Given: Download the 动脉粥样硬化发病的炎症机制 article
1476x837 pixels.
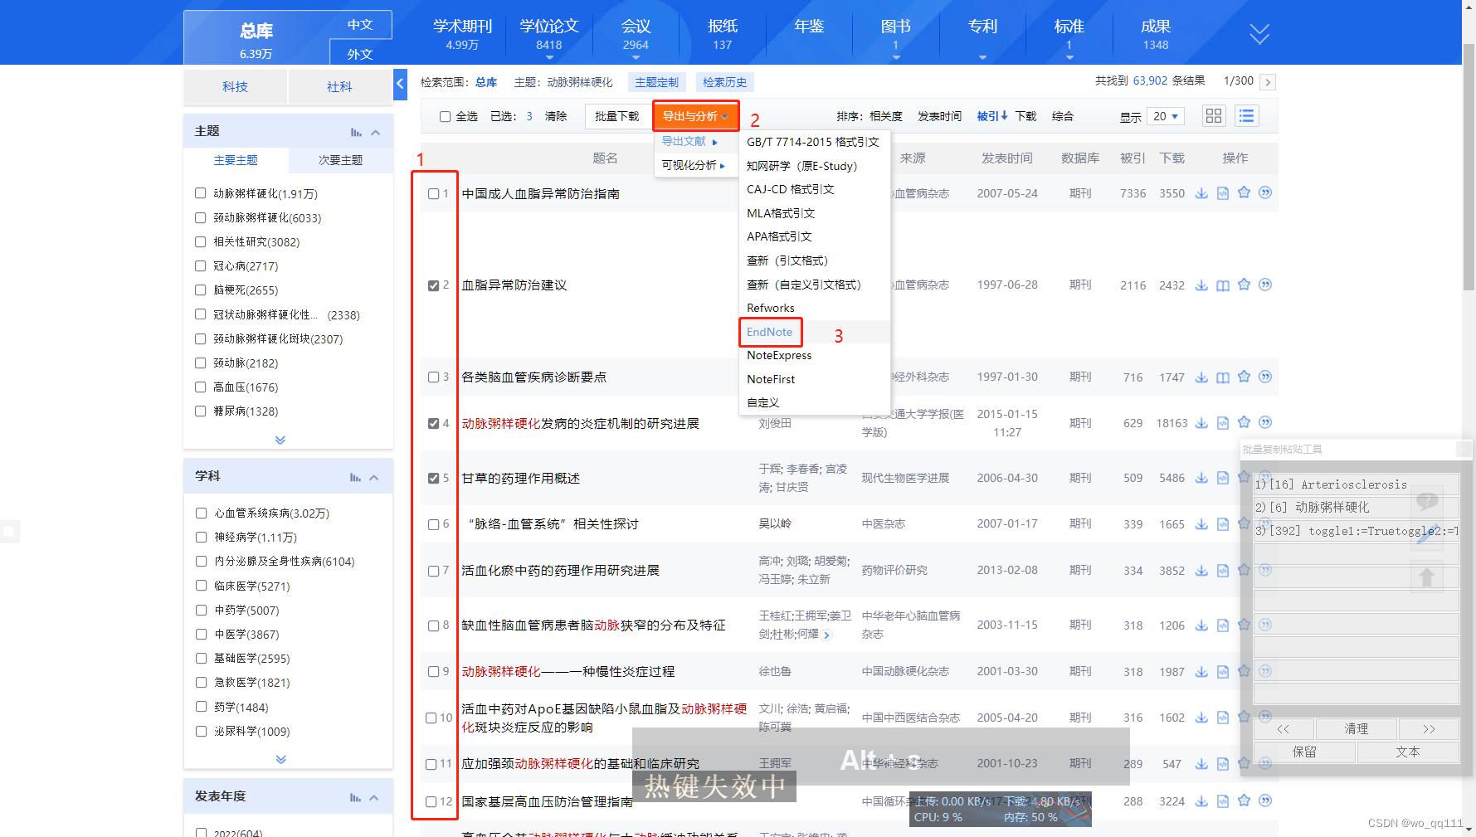Looking at the screenshot, I should coord(1201,423).
